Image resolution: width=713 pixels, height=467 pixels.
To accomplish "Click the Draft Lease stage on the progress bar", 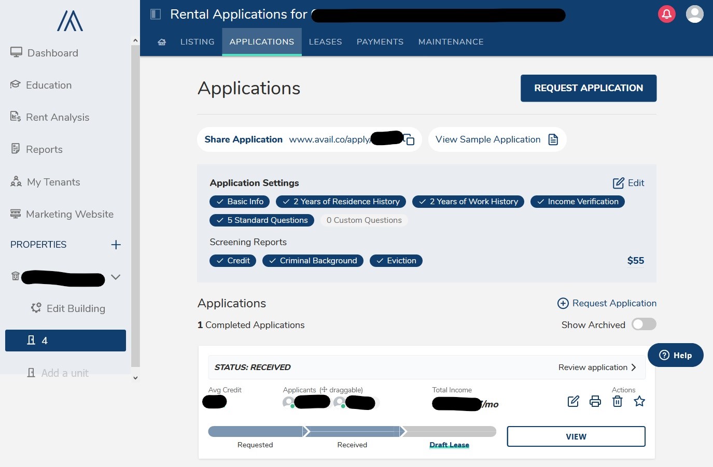I will click(449, 444).
